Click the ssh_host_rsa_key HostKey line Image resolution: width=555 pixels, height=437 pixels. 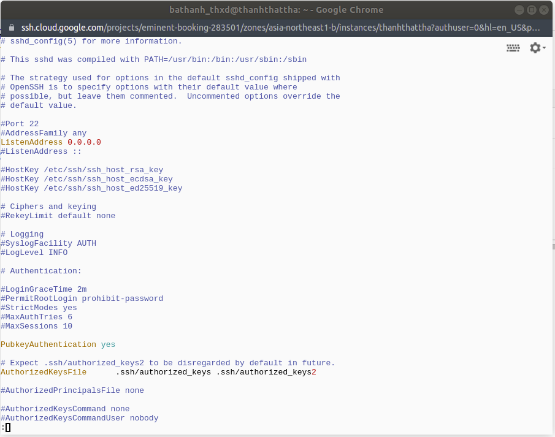(82, 170)
